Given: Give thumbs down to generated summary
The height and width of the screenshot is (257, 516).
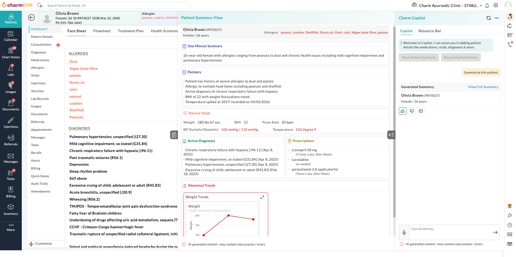Looking at the screenshot, I should 412,111.
